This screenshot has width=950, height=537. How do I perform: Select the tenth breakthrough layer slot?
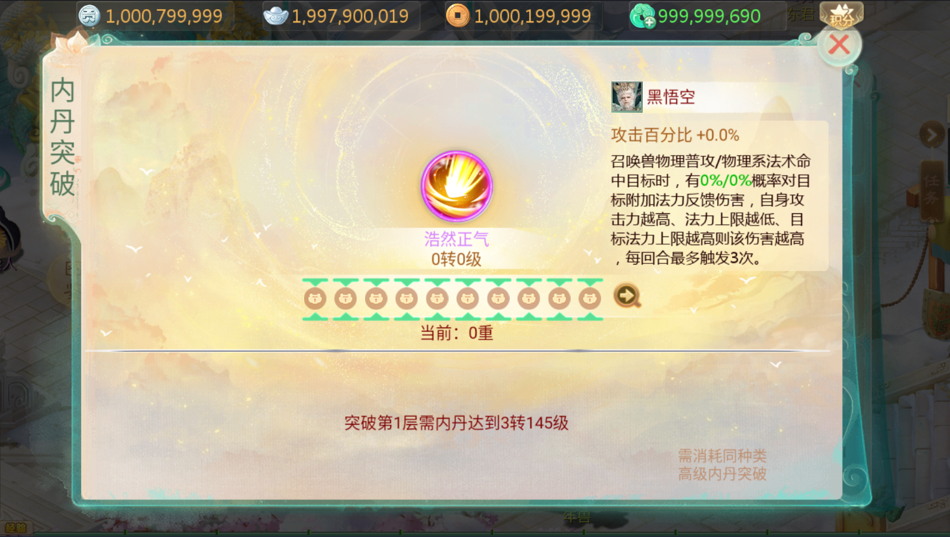pyautogui.click(x=589, y=299)
